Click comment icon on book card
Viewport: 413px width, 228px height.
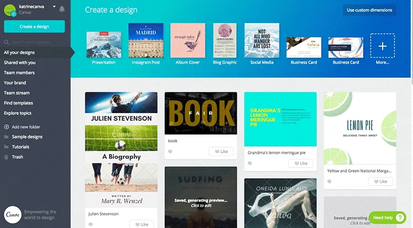(x=170, y=152)
